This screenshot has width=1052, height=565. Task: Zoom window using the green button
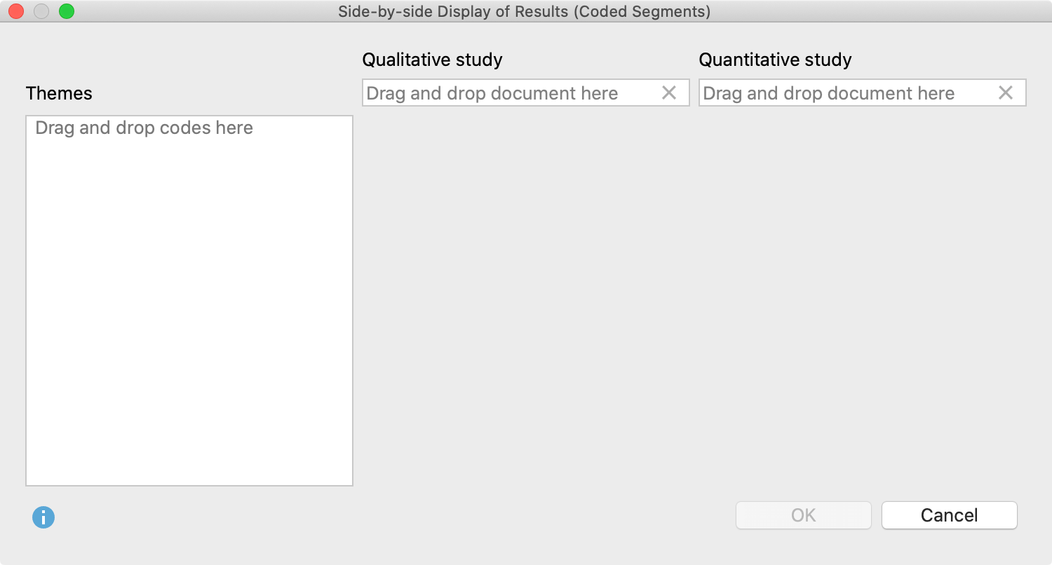(x=67, y=11)
